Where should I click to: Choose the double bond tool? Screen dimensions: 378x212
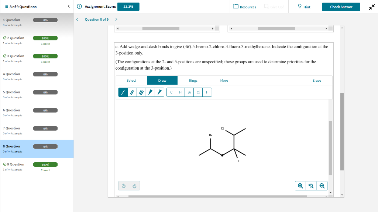(x=132, y=92)
